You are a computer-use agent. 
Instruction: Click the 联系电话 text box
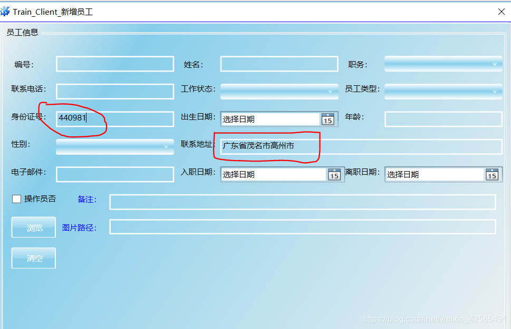coord(115,92)
